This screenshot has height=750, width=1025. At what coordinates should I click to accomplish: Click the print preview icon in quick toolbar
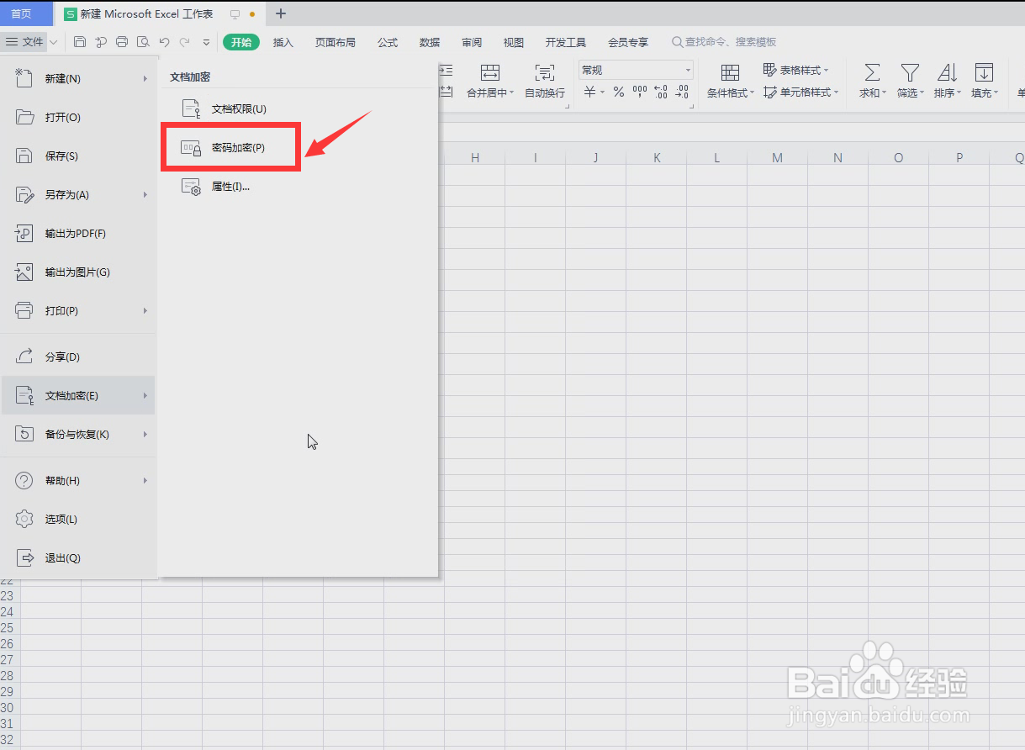click(143, 42)
